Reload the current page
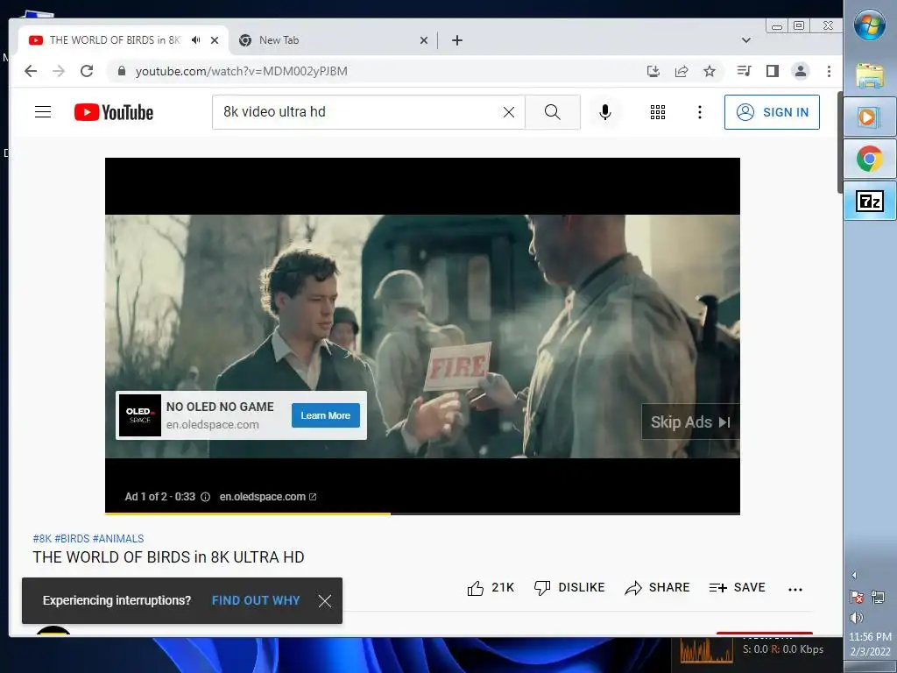The image size is (897, 673). [x=87, y=71]
